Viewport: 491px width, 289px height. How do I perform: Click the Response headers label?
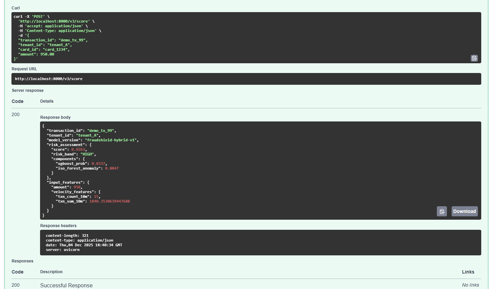58,226
